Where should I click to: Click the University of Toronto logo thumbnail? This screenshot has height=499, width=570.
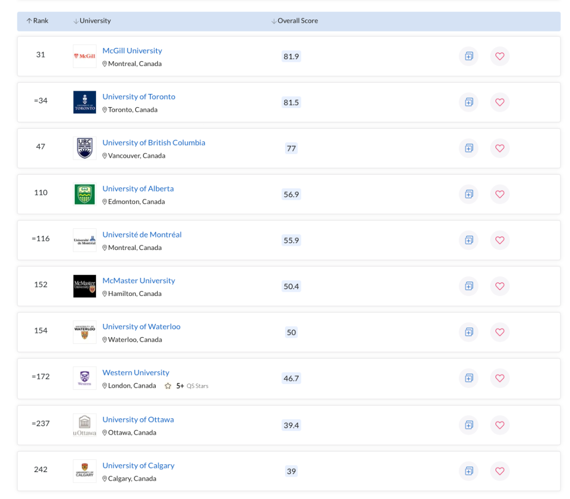(x=84, y=102)
